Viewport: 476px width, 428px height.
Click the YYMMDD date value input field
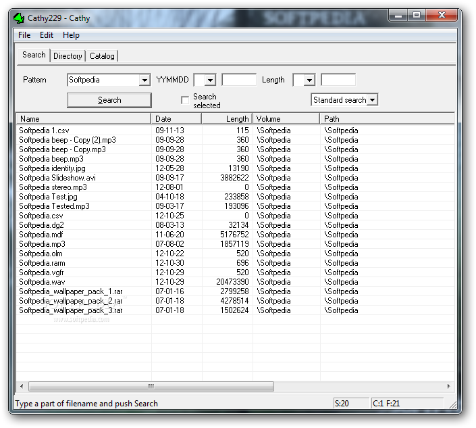[x=239, y=80]
